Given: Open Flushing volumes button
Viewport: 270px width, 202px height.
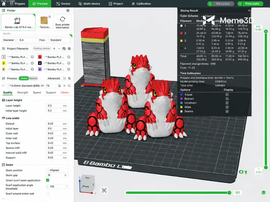Looking at the screenshot, I should tap(42, 48).
